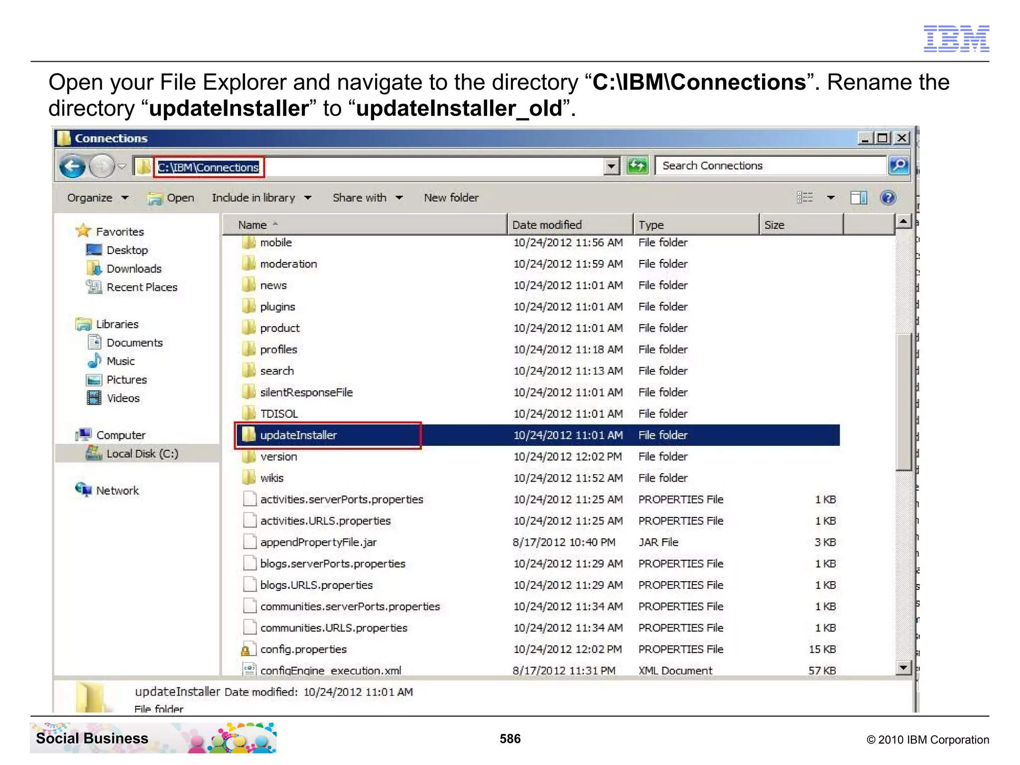Screen dimensions: 1020x765
Task: Toggle the preview pane icon
Action: click(x=859, y=198)
